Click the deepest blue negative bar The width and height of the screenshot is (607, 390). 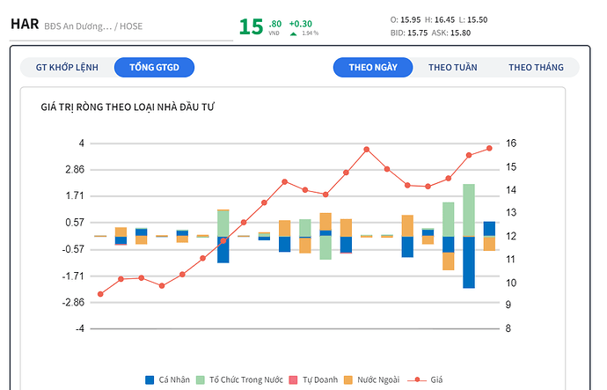coord(469,262)
